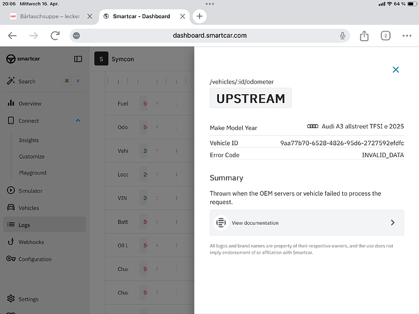Image resolution: width=419 pixels, height=314 pixels.
Task: Tap the microphone icon in address bar
Action: [x=342, y=35]
